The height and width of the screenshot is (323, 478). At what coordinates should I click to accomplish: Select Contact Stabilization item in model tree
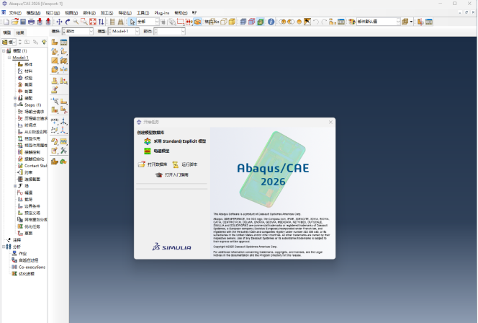click(36, 165)
